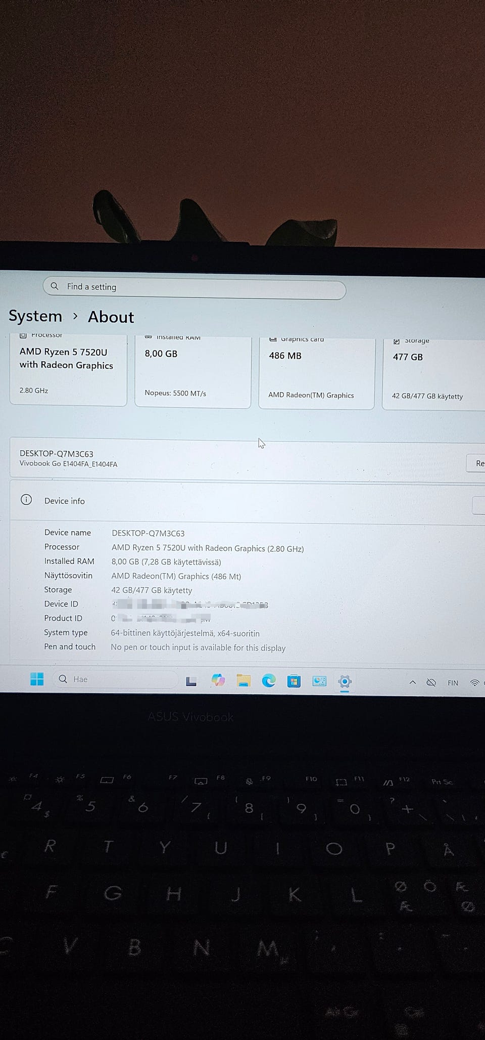Image resolution: width=485 pixels, height=1040 pixels.
Task: Click Storage row value '42 GB/477 GB käytetty'
Action: point(152,590)
